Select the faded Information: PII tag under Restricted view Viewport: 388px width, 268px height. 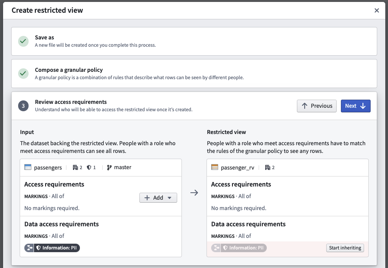coord(239,248)
